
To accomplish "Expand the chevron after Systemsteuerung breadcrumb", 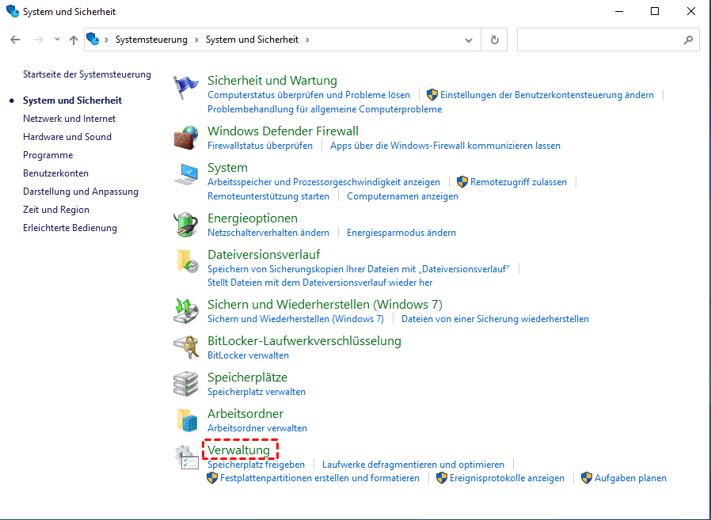I will [196, 40].
